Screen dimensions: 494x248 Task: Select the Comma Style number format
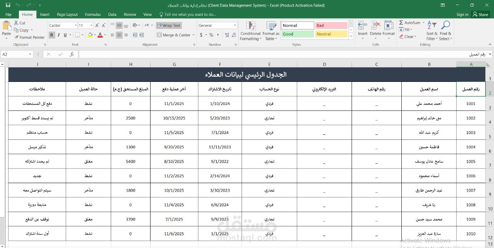pyautogui.click(x=219, y=35)
